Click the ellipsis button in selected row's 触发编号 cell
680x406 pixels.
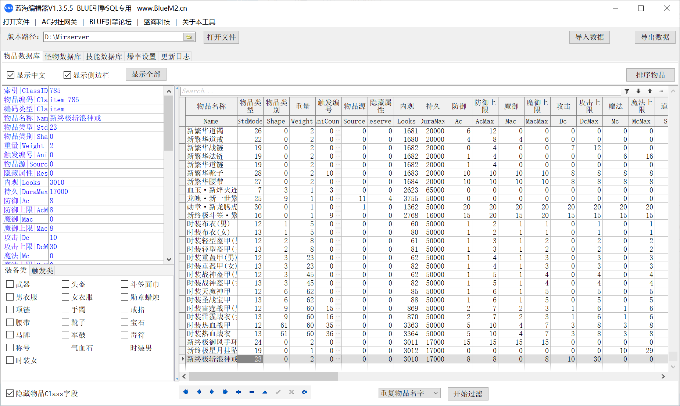point(338,359)
